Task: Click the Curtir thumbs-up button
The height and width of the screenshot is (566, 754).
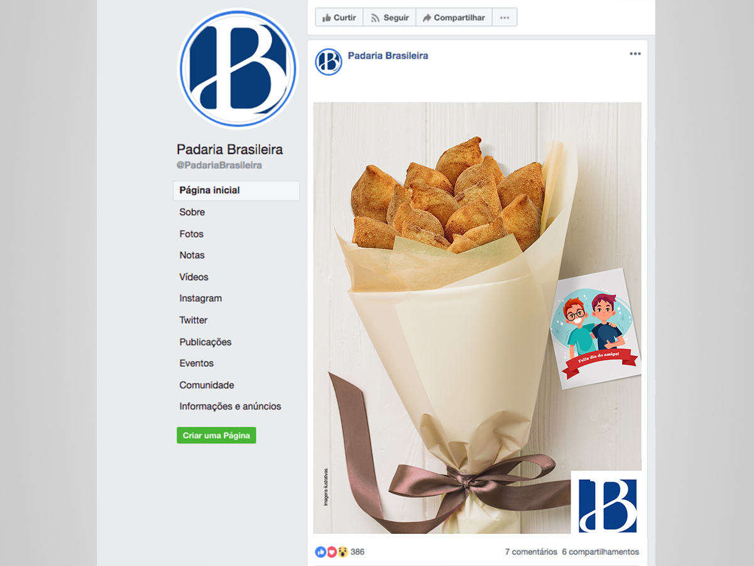Action: coord(339,18)
